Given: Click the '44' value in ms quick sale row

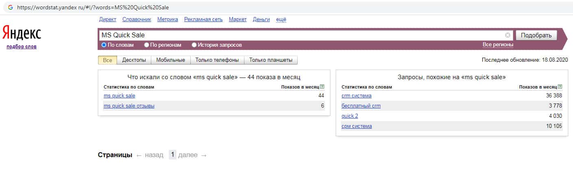Looking at the screenshot, I should point(321,96).
